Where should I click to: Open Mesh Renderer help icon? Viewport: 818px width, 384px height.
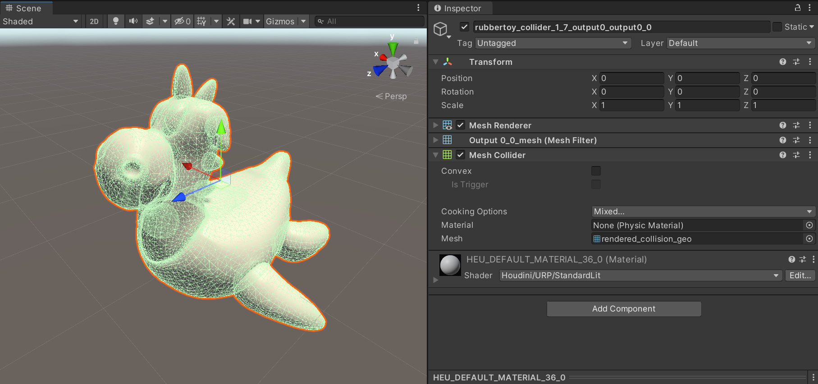783,126
